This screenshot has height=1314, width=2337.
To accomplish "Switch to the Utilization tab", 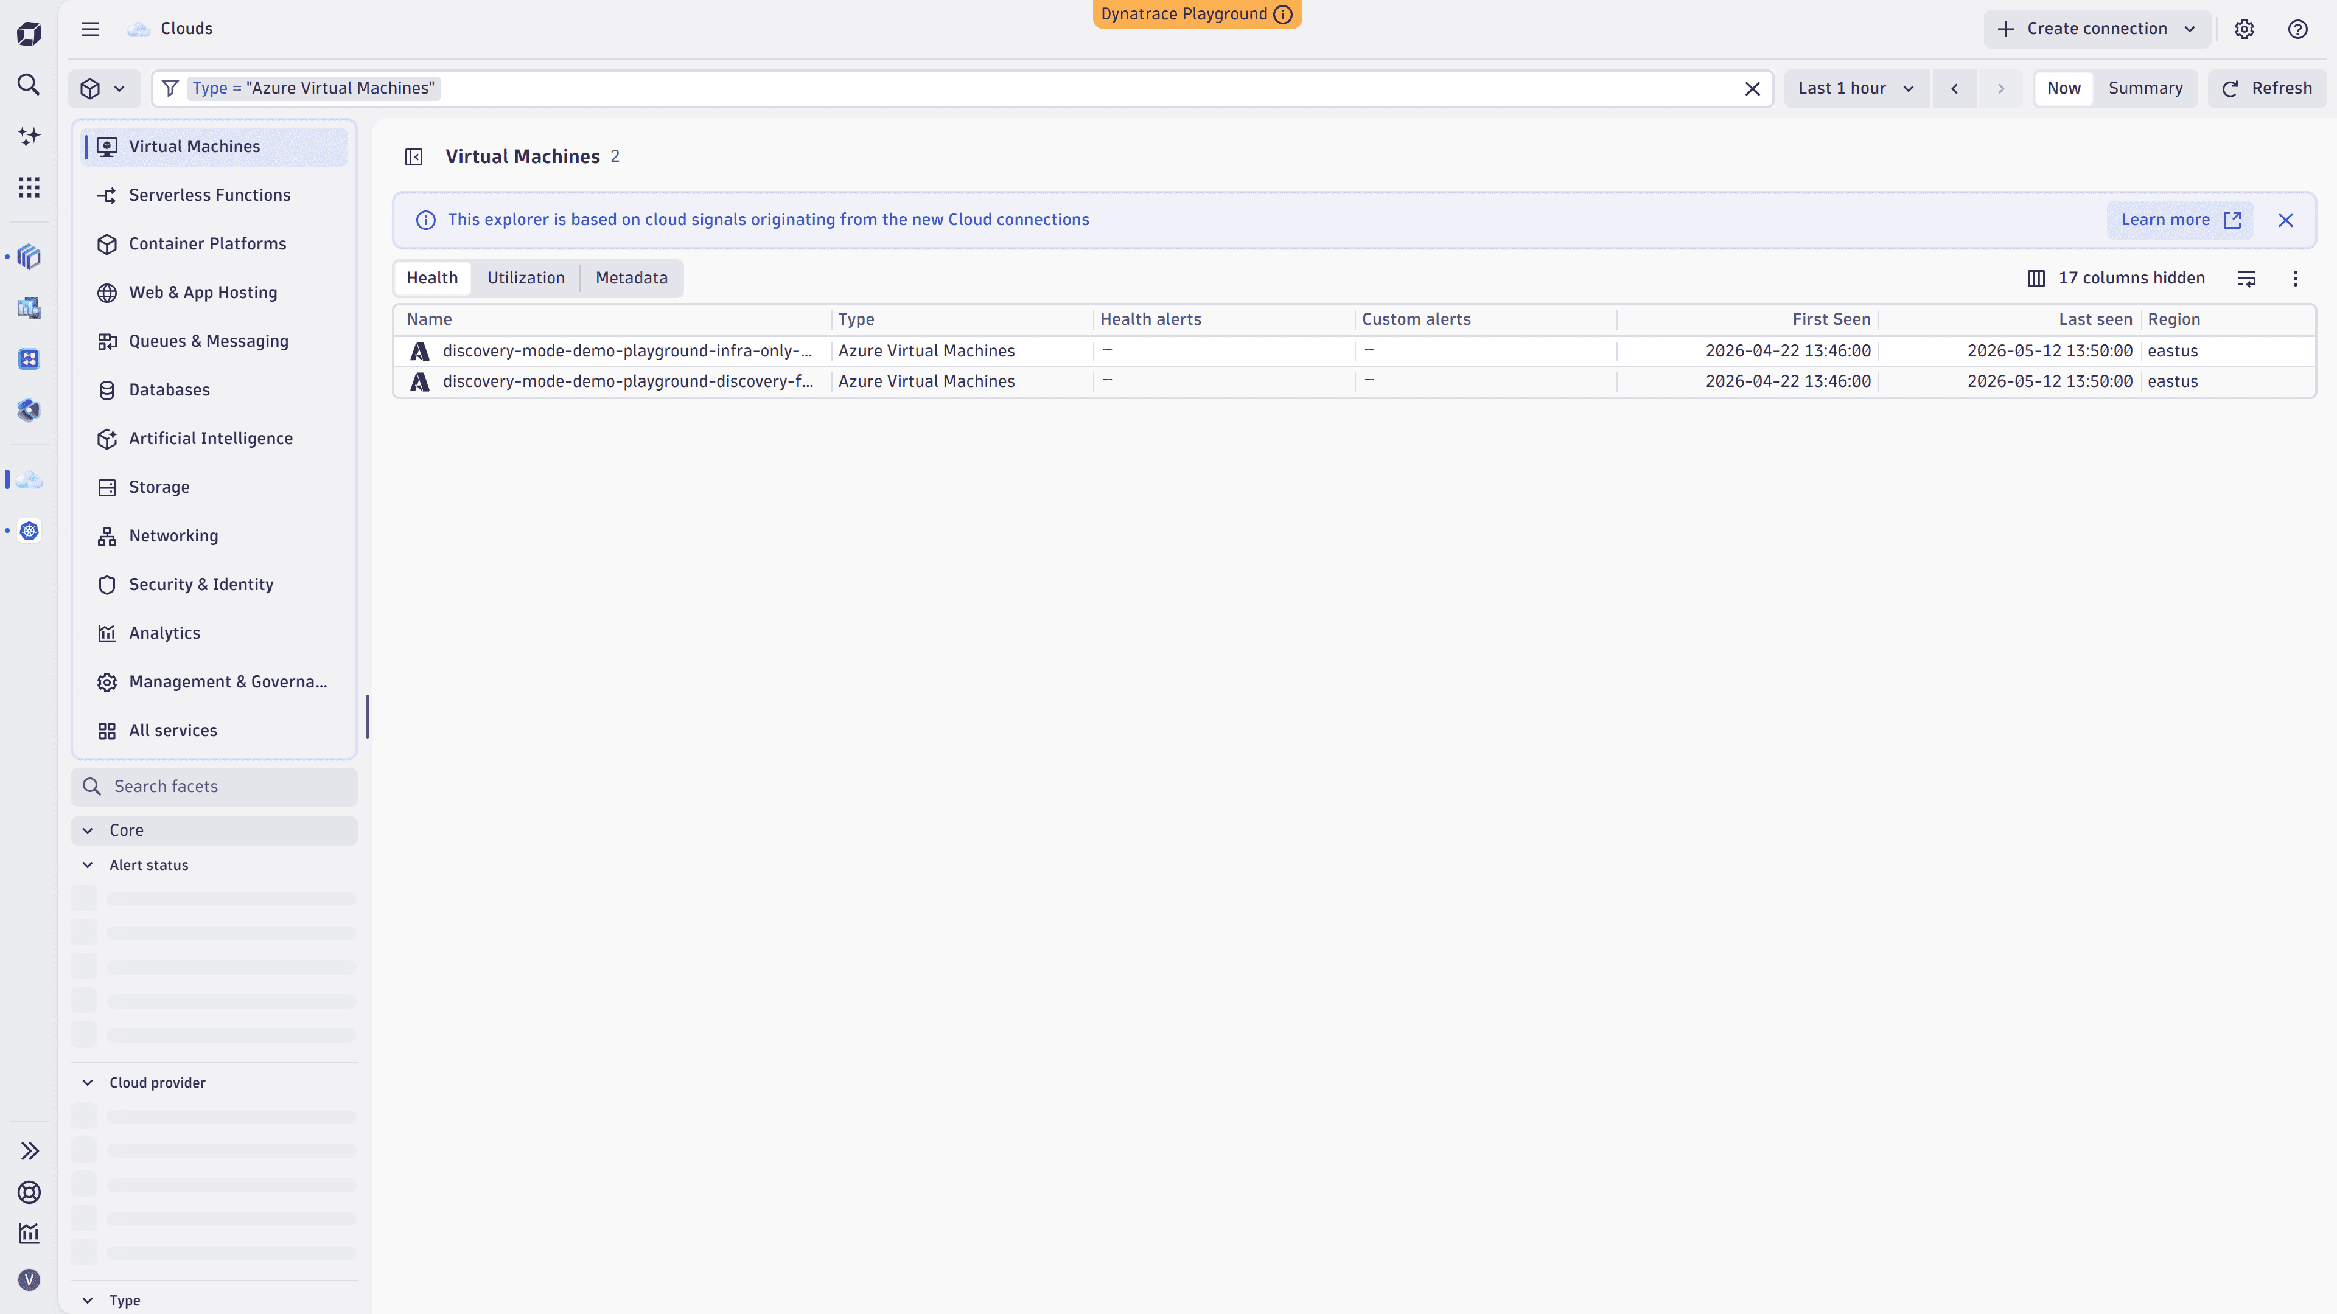I will [526, 279].
